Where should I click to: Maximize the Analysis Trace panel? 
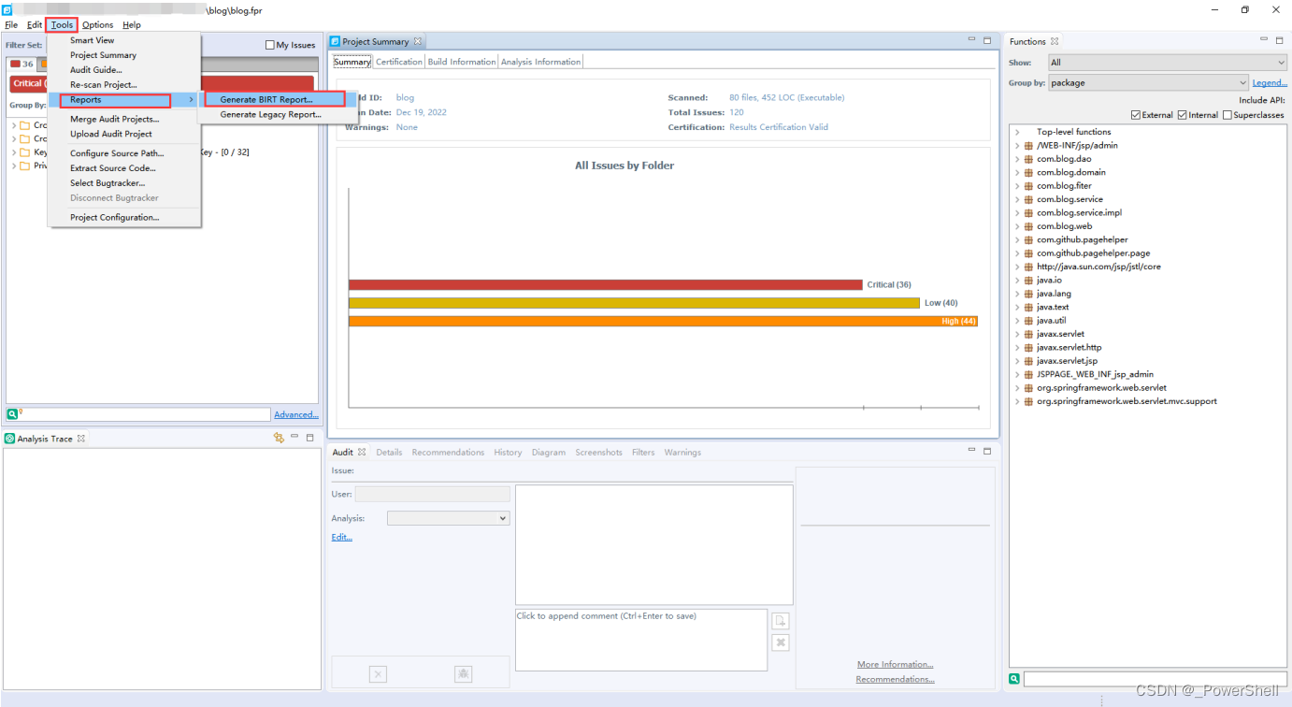click(x=310, y=438)
